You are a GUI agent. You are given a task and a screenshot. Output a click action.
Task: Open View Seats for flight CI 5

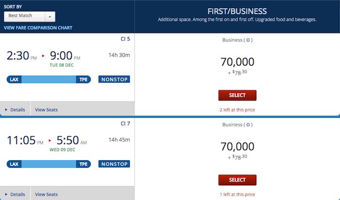47,110
